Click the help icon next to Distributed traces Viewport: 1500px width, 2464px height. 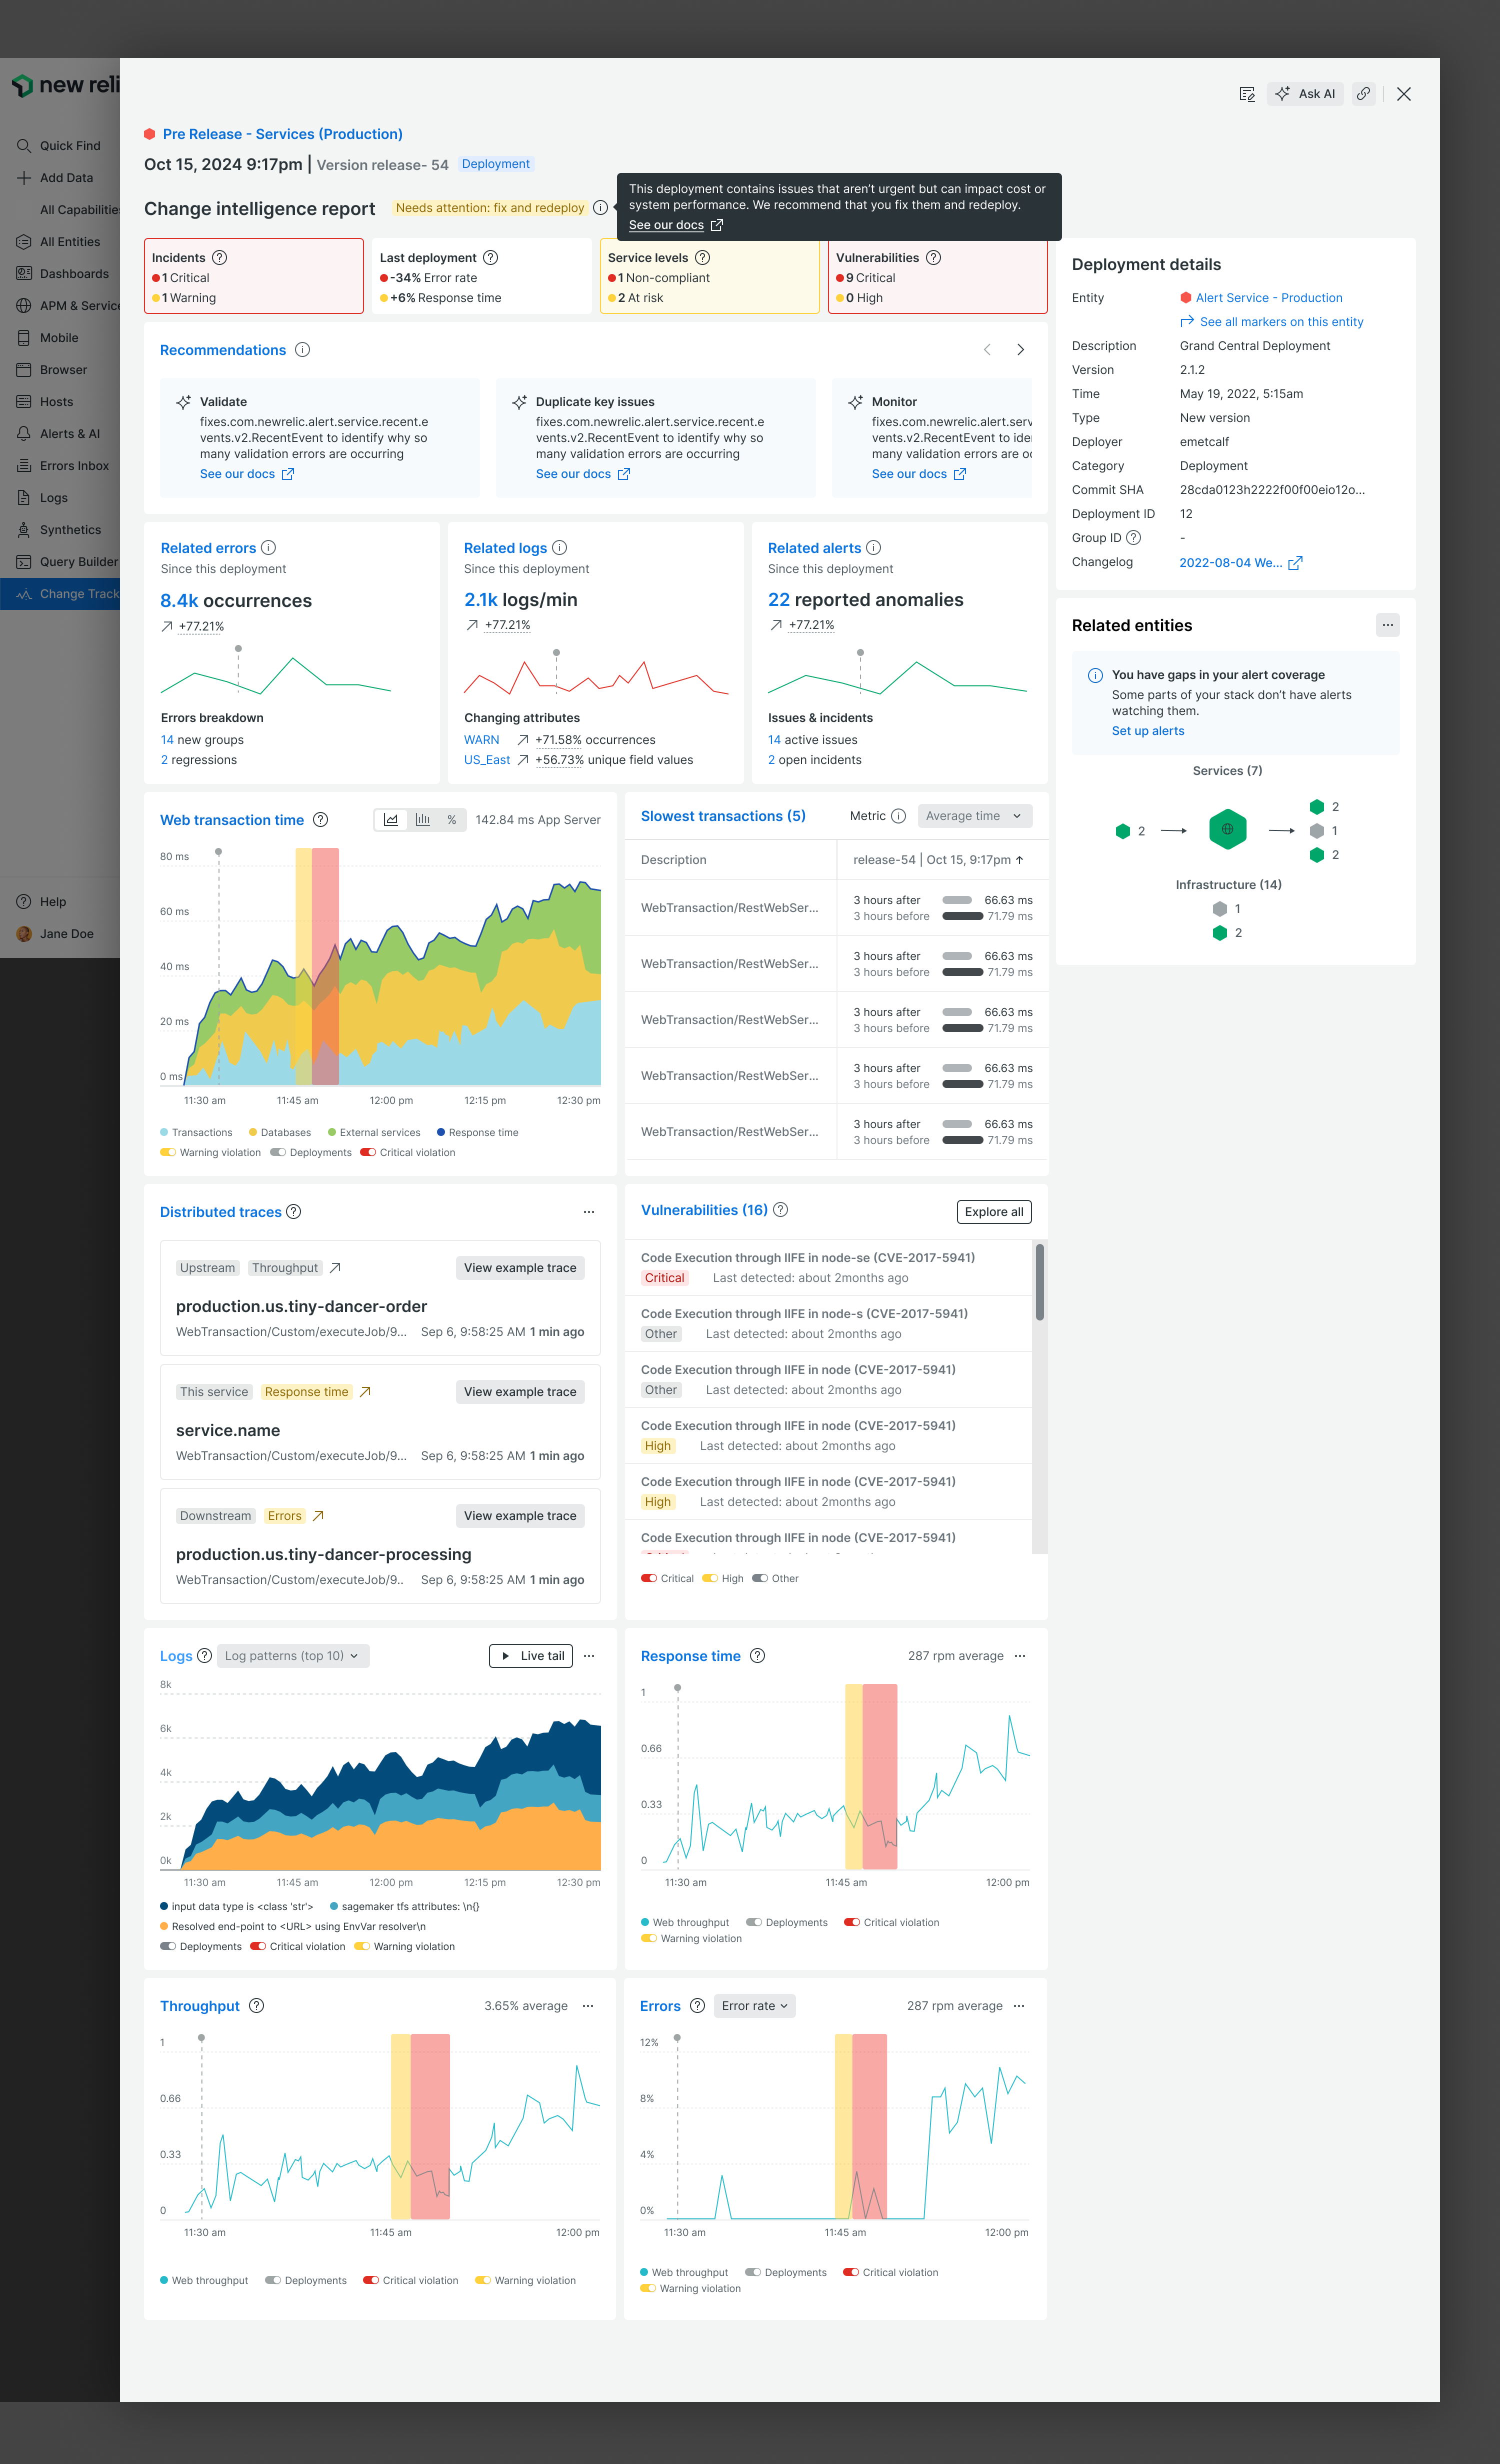(x=293, y=1212)
